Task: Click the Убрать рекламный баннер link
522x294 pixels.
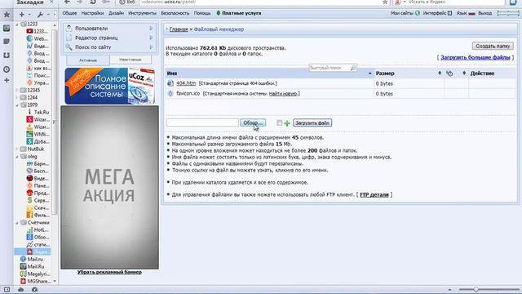Action: point(109,272)
